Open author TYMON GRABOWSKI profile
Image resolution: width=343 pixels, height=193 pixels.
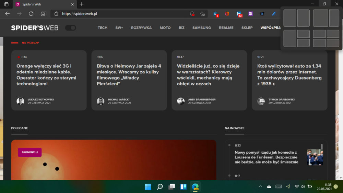(282, 99)
